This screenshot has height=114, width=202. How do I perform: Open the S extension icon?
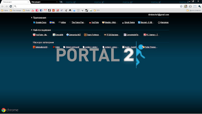click(x=186, y=6)
